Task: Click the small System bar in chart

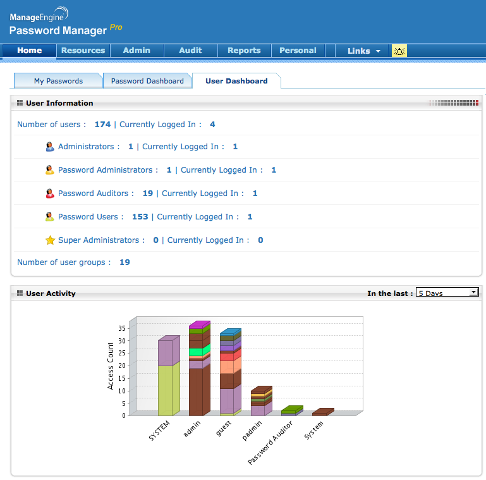Action: pyautogui.click(x=323, y=412)
